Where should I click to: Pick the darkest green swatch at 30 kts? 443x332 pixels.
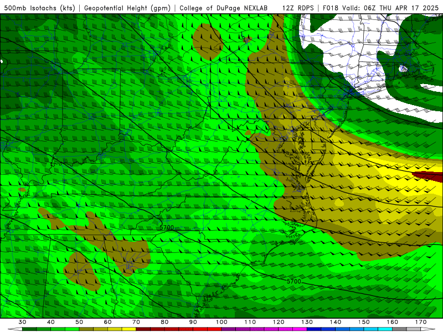click(x=29, y=329)
